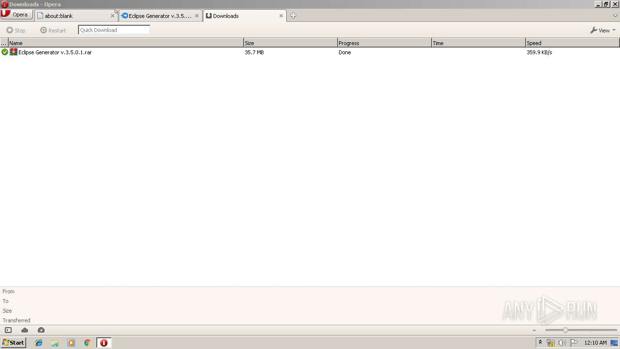Close the Eclipse Generator tab
Screen dimensions: 620x349
tap(197, 16)
